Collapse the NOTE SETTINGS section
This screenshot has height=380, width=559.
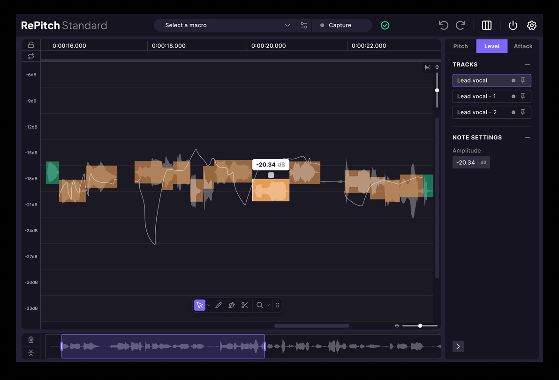527,137
